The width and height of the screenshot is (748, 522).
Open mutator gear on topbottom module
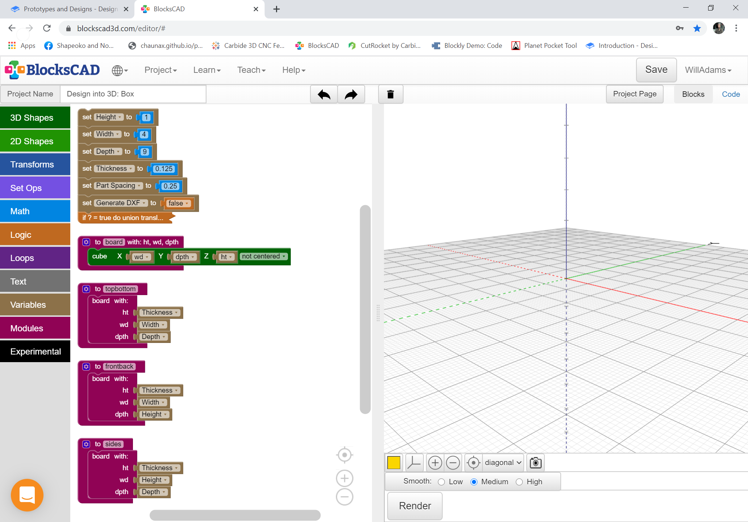point(86,289)
